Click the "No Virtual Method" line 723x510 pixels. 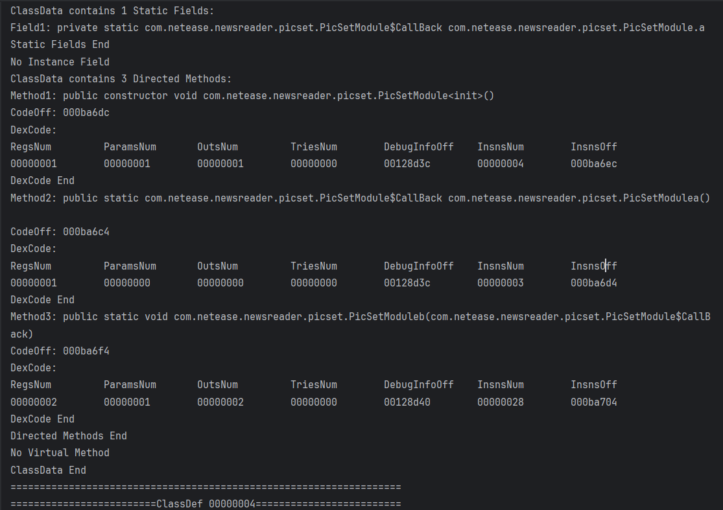[60, 452]
